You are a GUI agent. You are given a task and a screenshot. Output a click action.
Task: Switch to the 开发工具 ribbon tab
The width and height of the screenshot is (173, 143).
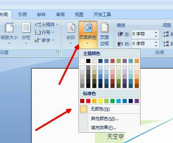click(102, 15)
